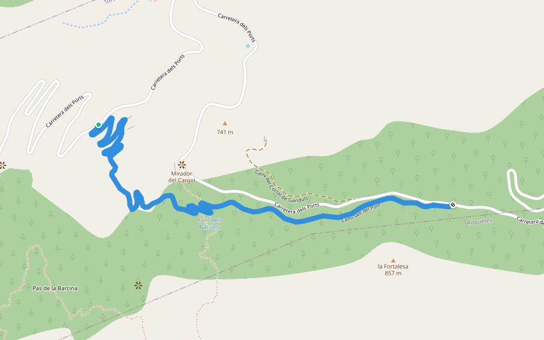544x340 pixels.
Task: Click the mast icon above the dashed track
Action: 265,139
